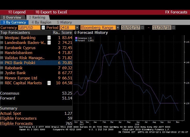Open the document icon beside RBC Capital Markets
190x137 pixels.
click(49, 83)
